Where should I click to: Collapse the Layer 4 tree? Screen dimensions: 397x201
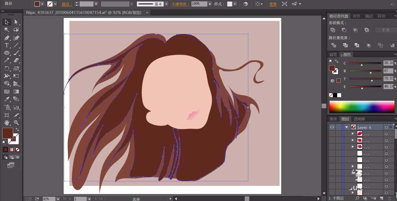347,127
